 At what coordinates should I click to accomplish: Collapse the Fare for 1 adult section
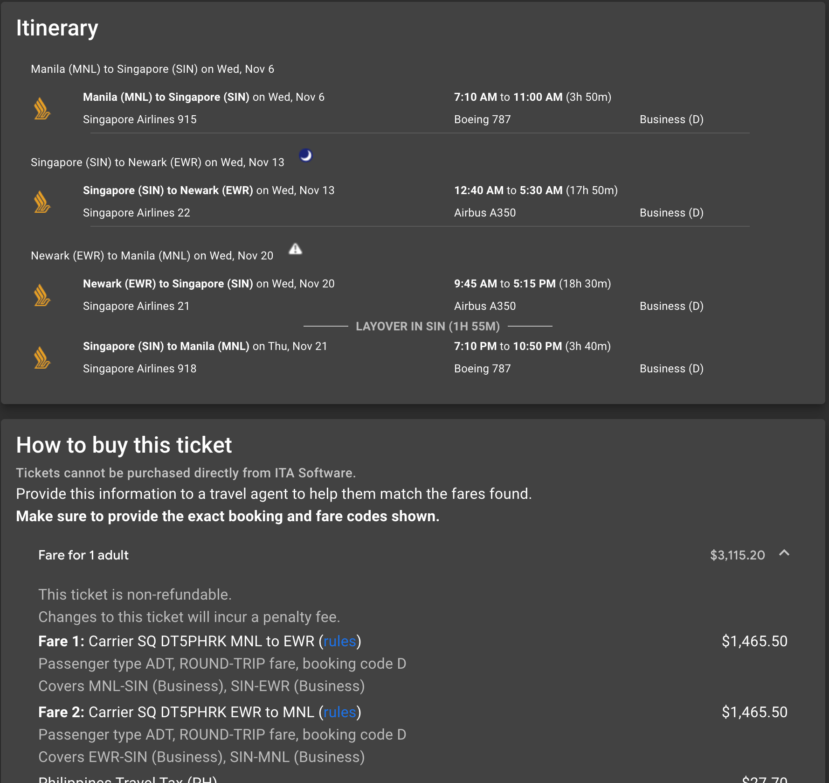pyautogui.click(x=784, y=553)
